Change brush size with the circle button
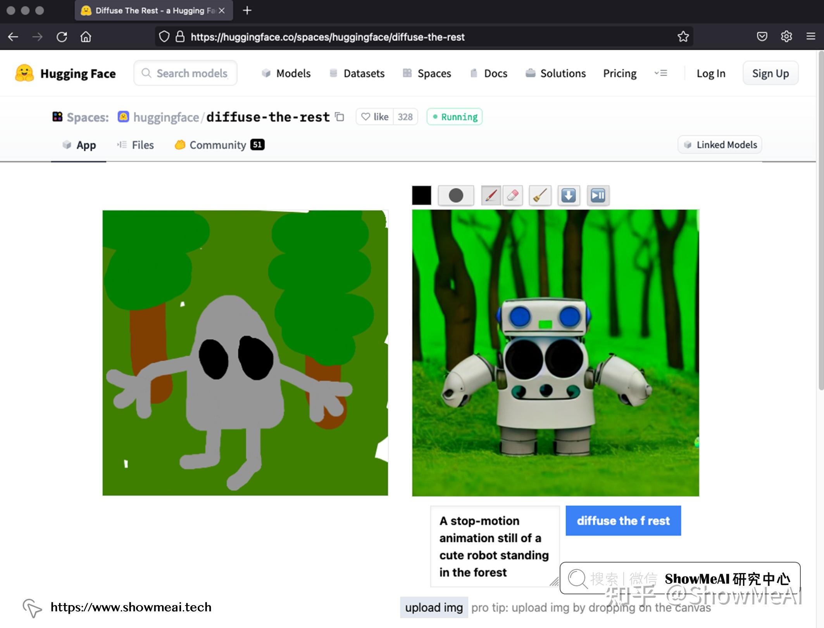 pyautogui.click(x=456, y=195)
